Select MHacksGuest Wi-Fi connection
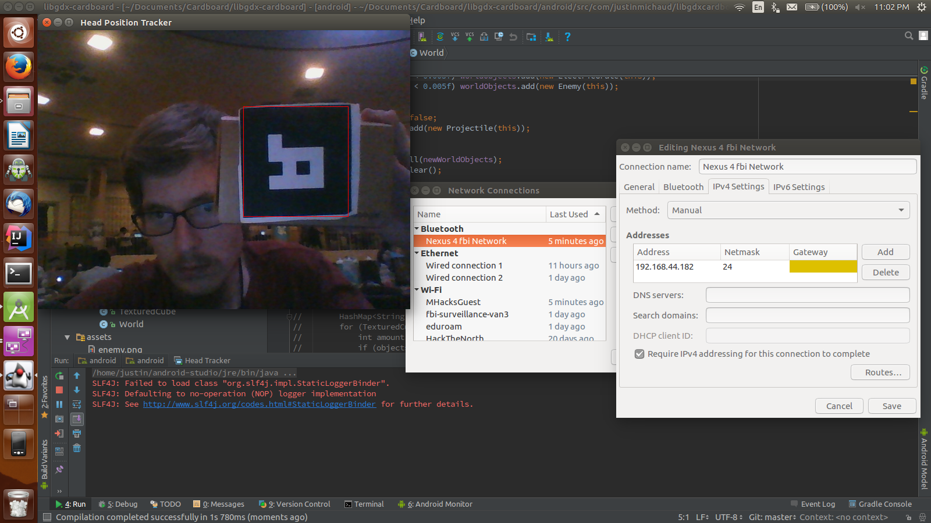931x523 pixels. [510, 302]
